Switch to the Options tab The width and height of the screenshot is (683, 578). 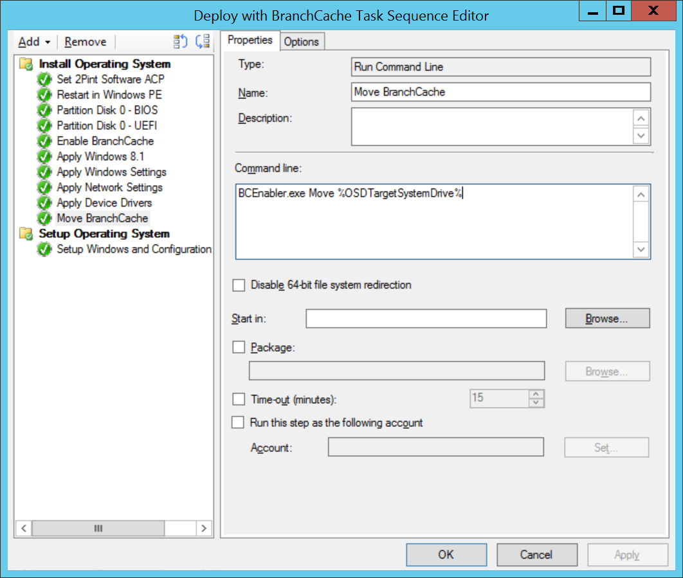tap(301, 41)
